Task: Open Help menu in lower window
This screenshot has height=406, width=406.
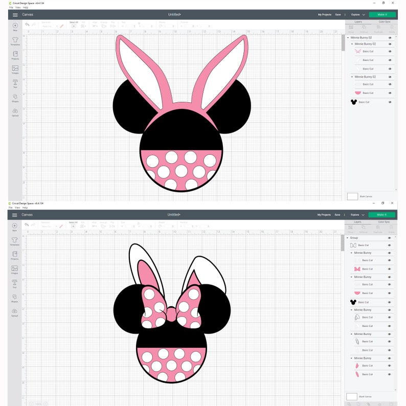Action: pos(25,208)
